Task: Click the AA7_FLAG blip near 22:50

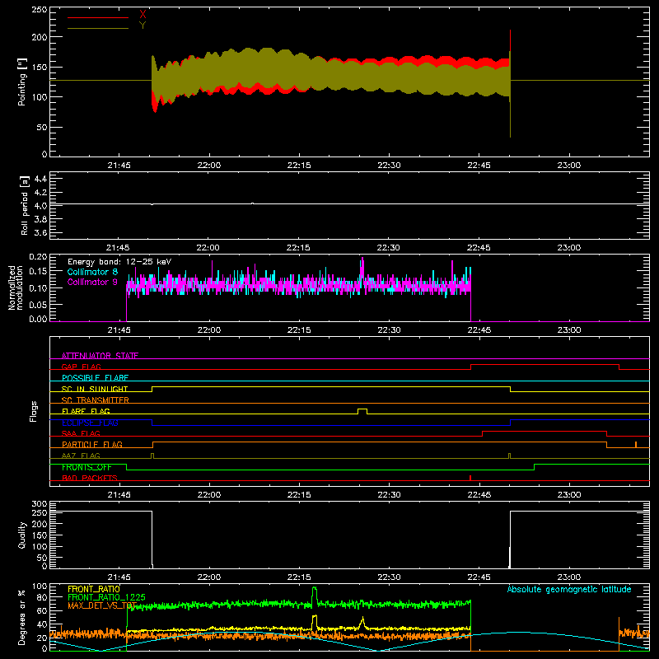Action: pos(509,456)
